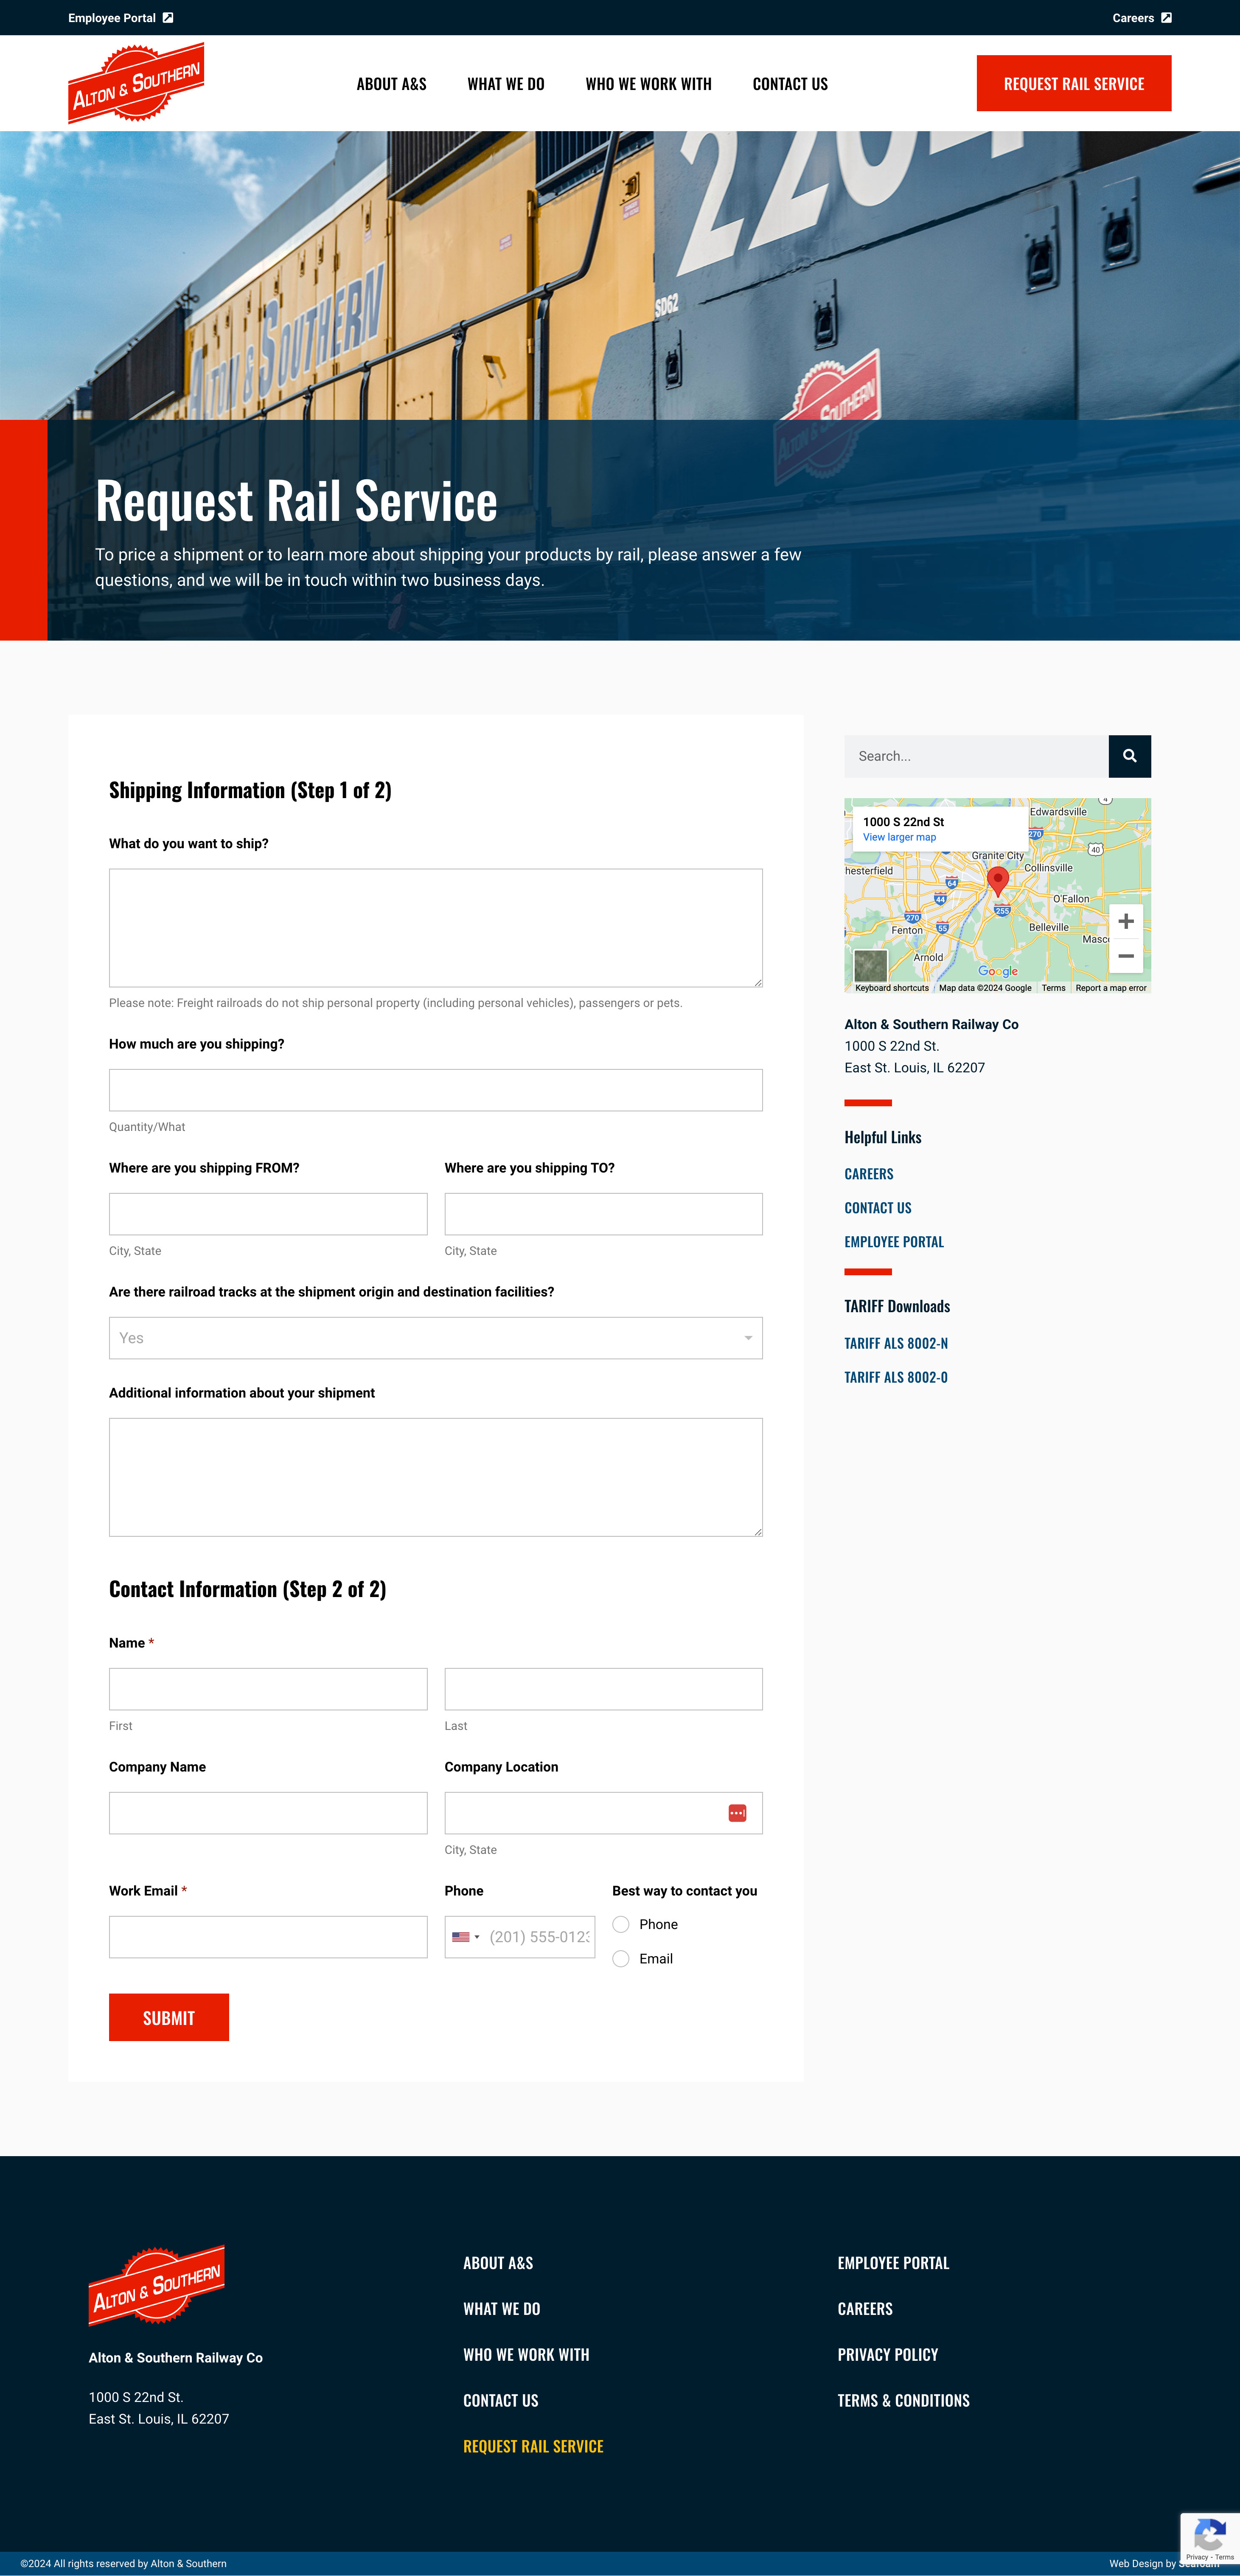Open the CAREERS helpful link in the sidebar
Viewport: 1240px width, 2576px height.
tap(869, 1174)
